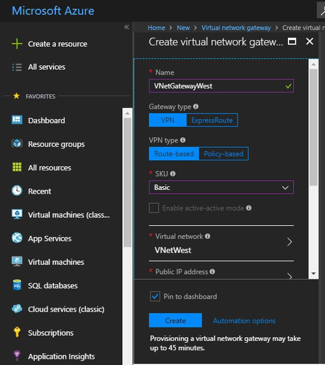Screen dimensions: 325x365
Task: Click the SQL databases icon
Action: click(x=17, y=285)
